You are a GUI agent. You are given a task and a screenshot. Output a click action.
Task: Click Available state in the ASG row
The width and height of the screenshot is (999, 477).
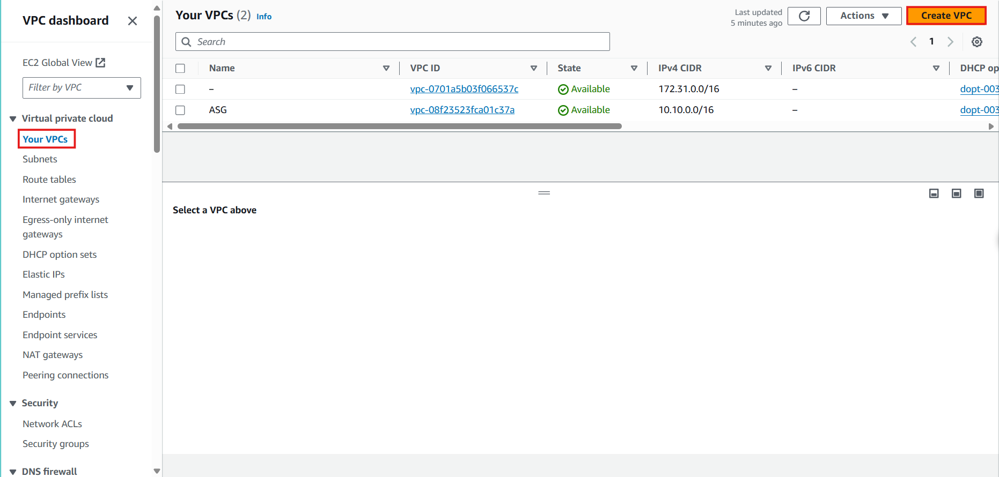tap(584, 110)
